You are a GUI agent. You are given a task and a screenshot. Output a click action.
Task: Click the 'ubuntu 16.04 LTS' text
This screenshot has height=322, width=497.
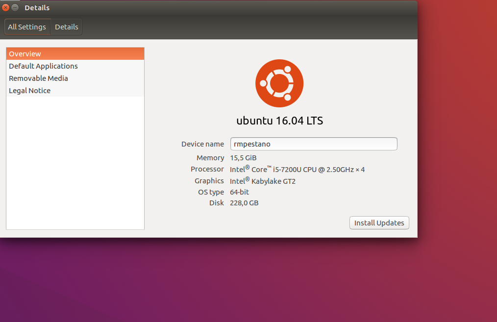point(279,121)
